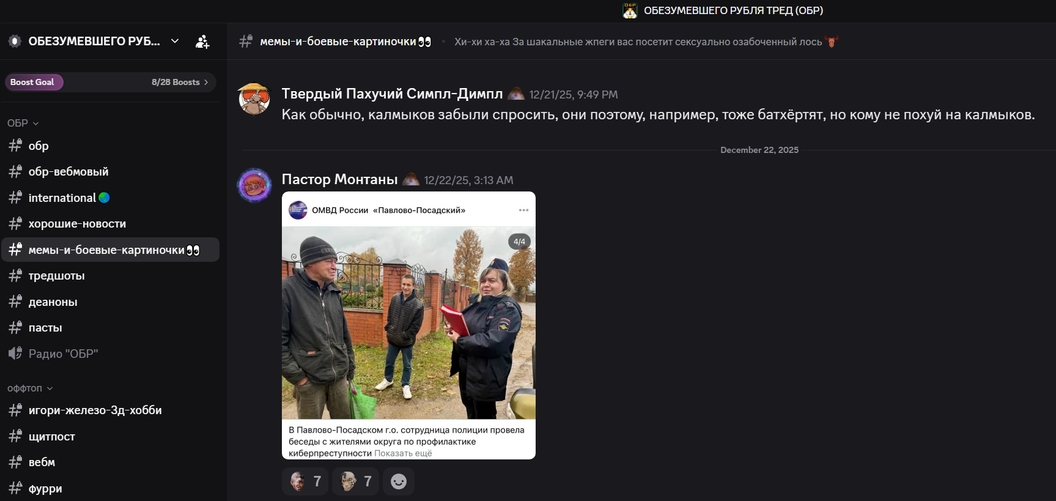
Task: Toggle the first emoji reaction with count 7
Action: click(305, 481)
